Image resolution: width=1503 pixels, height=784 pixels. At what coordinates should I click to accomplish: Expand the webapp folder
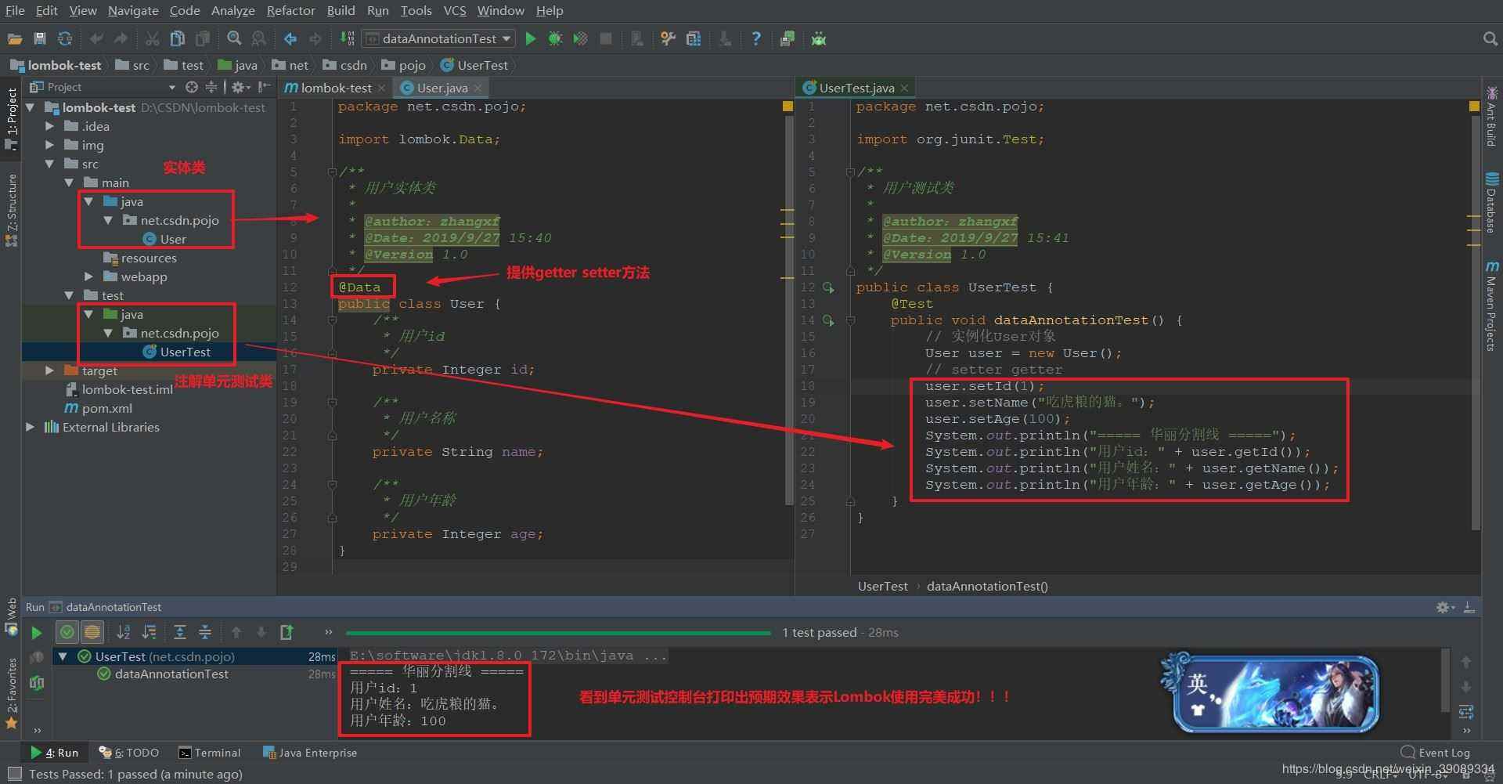click(x=88, y=276)
